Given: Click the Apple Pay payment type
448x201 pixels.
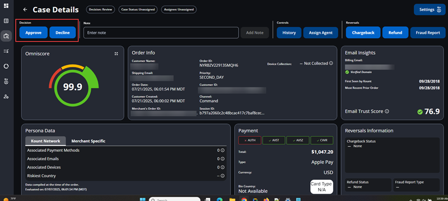Looking at the screenshot, I should coord(323,162).
